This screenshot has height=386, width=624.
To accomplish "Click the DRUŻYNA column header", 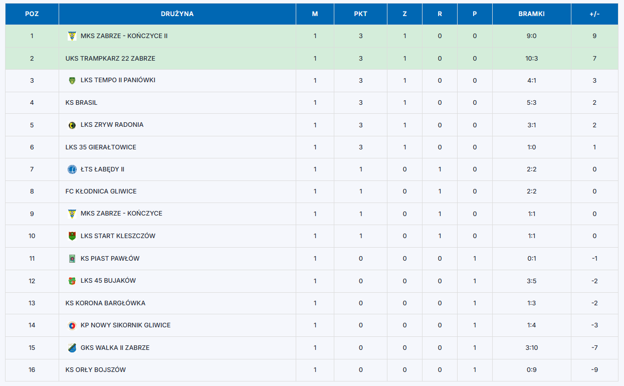I will coord(177,14).
